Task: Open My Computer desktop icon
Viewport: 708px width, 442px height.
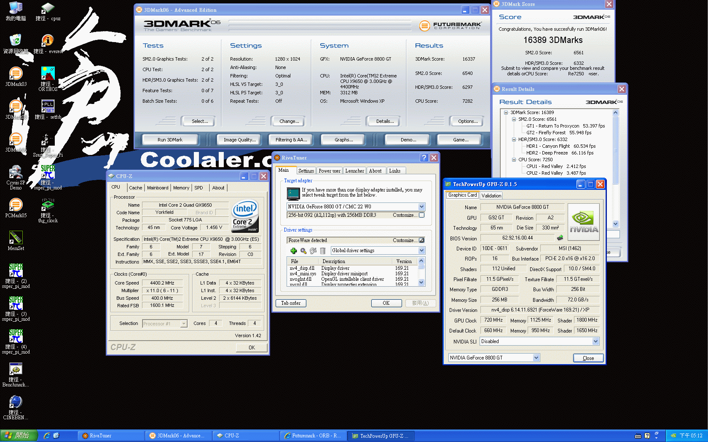Action: click(x=16, y=11)
